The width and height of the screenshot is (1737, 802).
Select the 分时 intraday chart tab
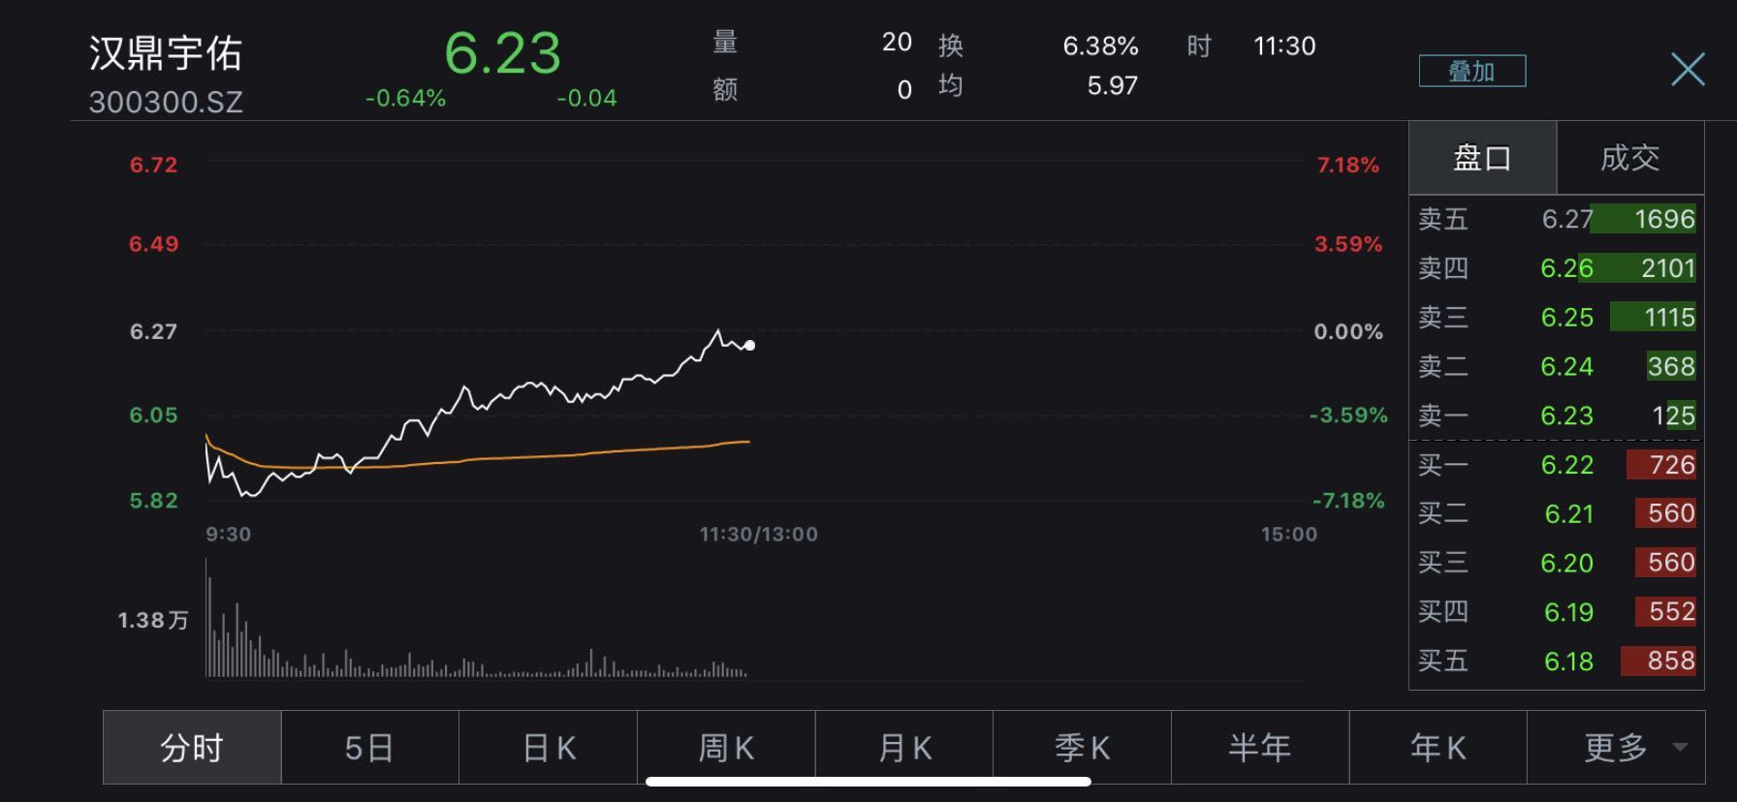point(192,747)
